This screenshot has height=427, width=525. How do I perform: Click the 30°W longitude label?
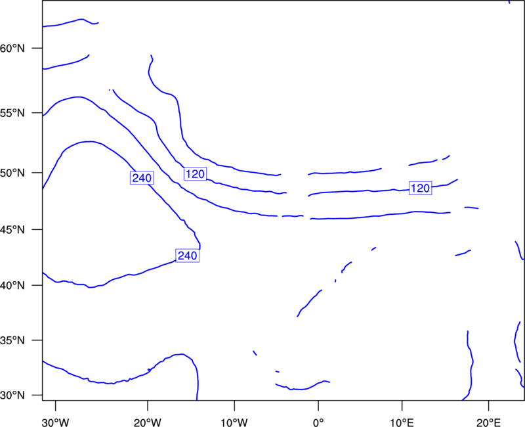(55, 422)
